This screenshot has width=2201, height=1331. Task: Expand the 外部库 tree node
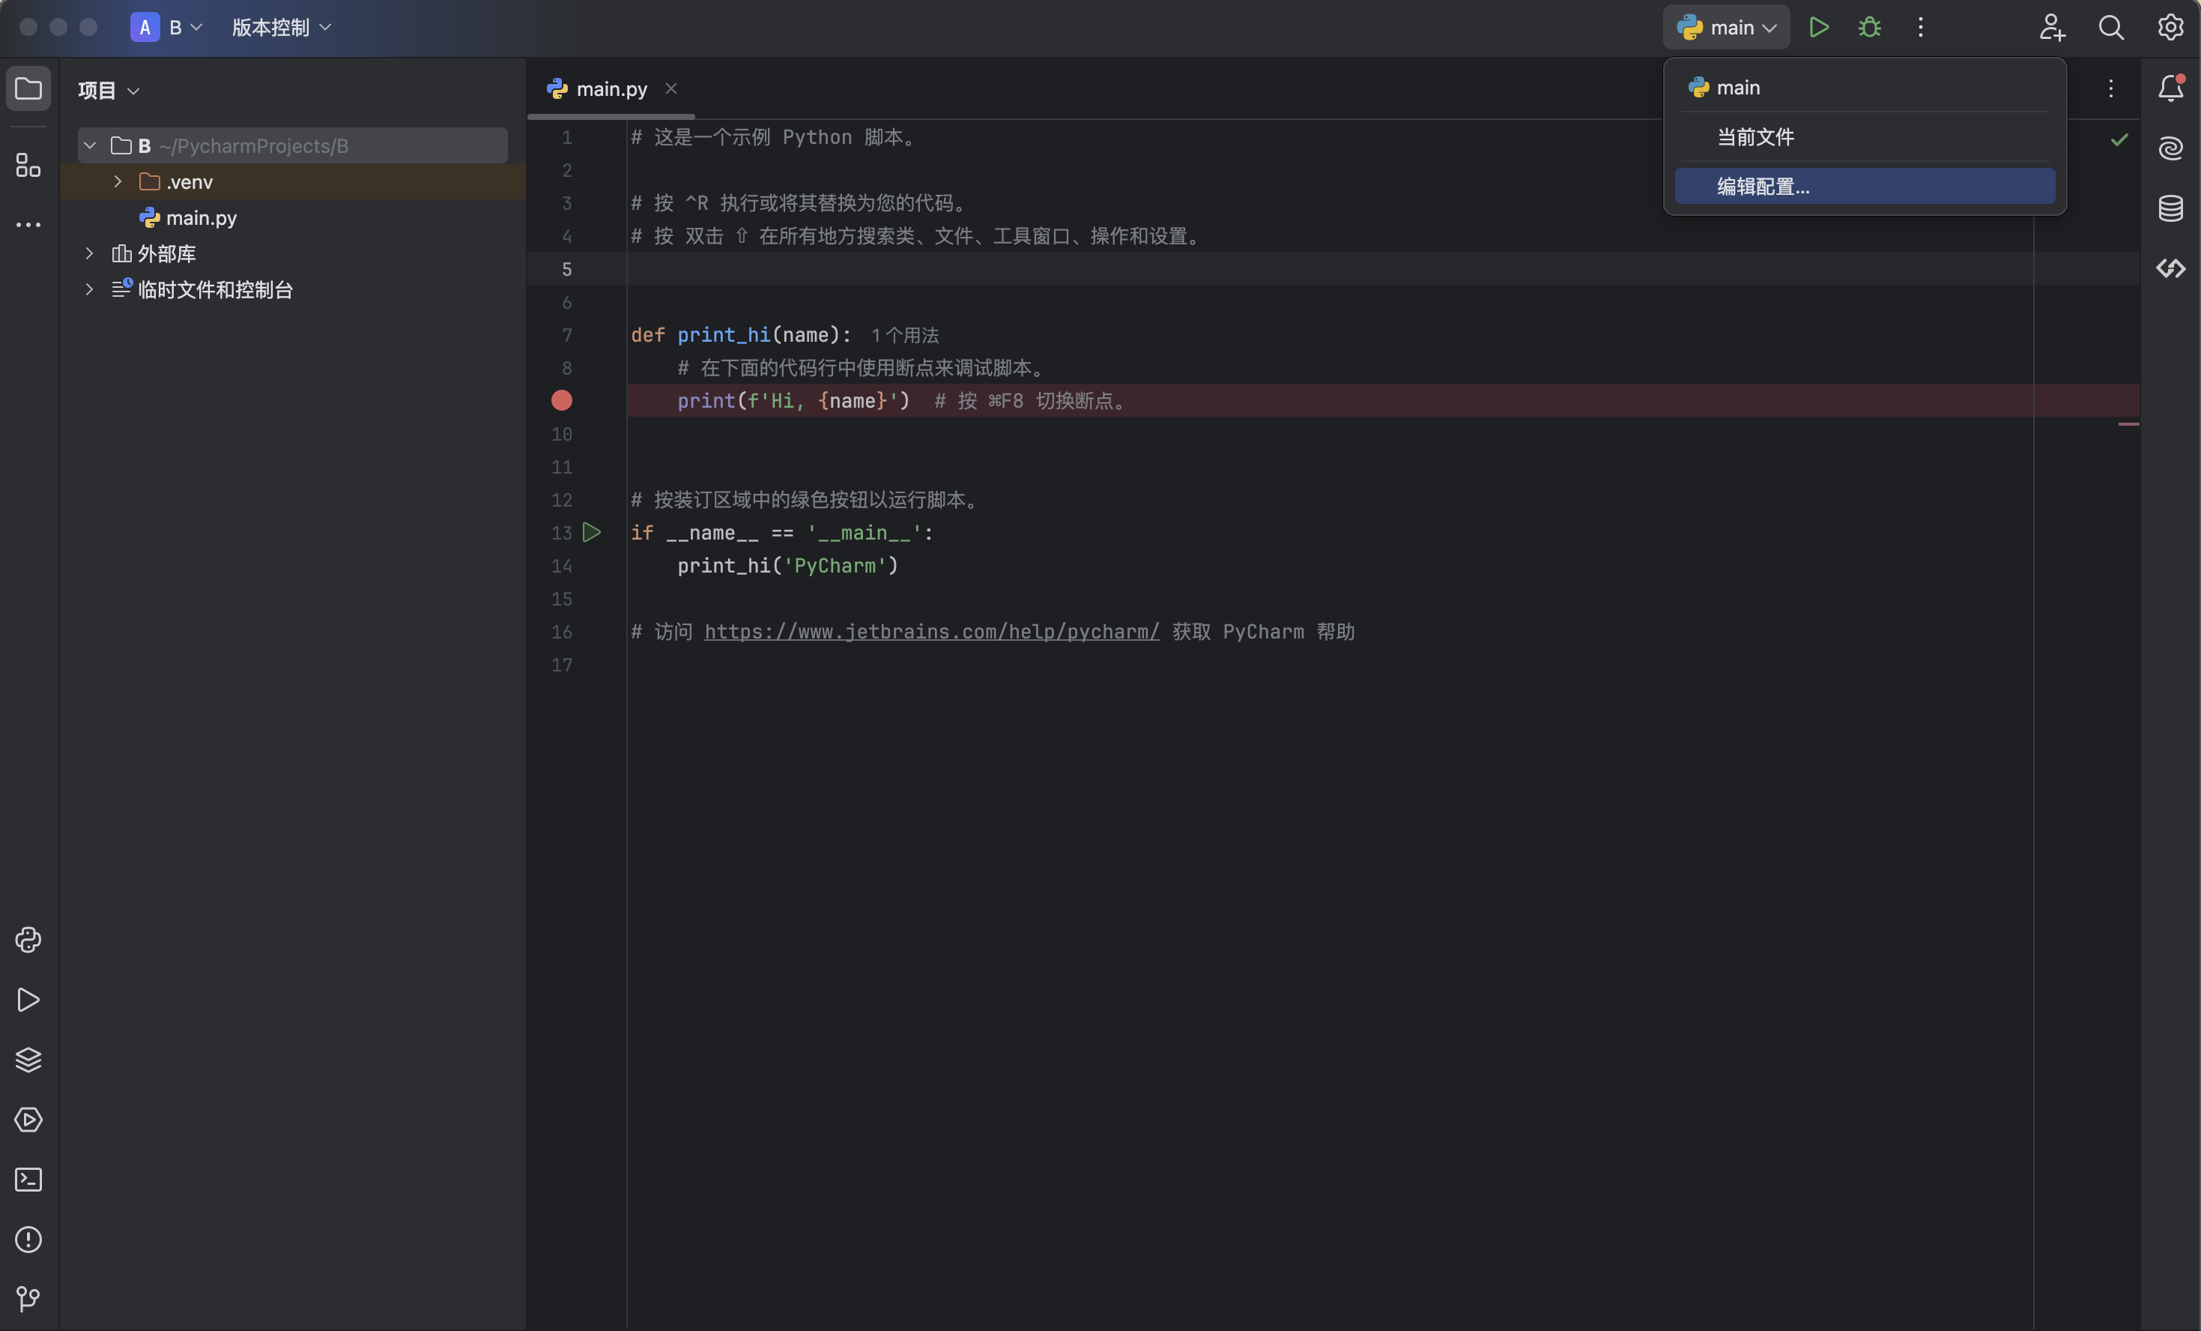(x=89, y=253)
